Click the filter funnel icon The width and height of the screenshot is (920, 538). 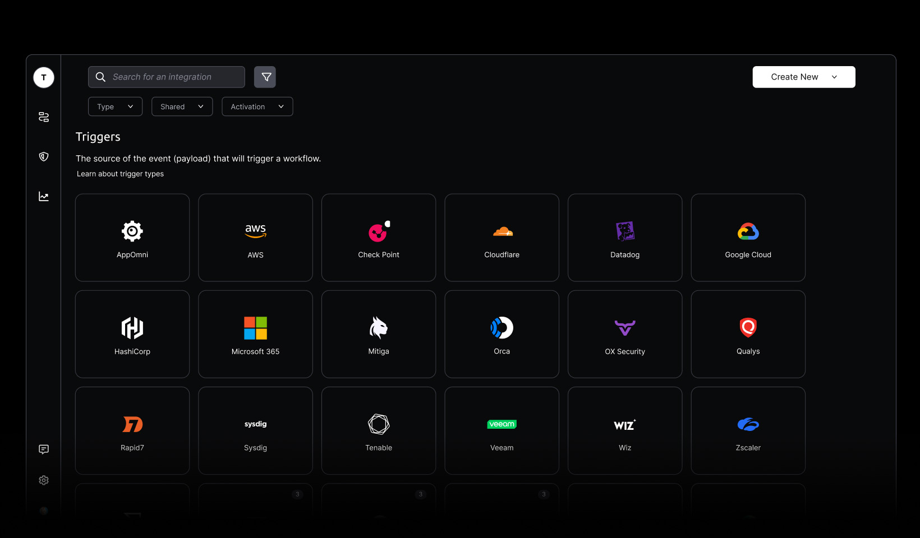point(265,77)
